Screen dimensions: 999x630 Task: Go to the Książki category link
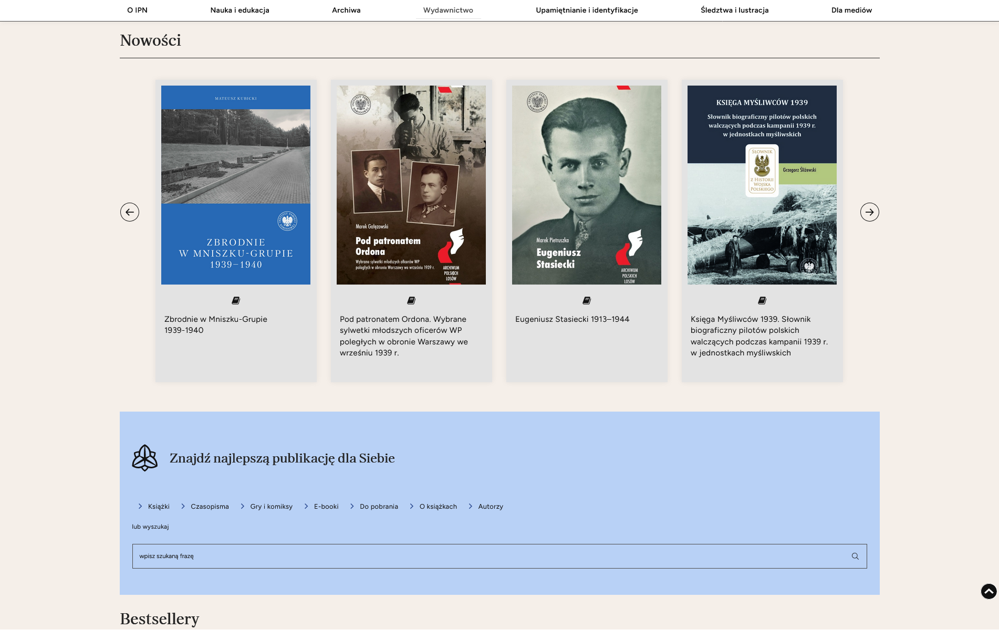(x=159, y=507)
